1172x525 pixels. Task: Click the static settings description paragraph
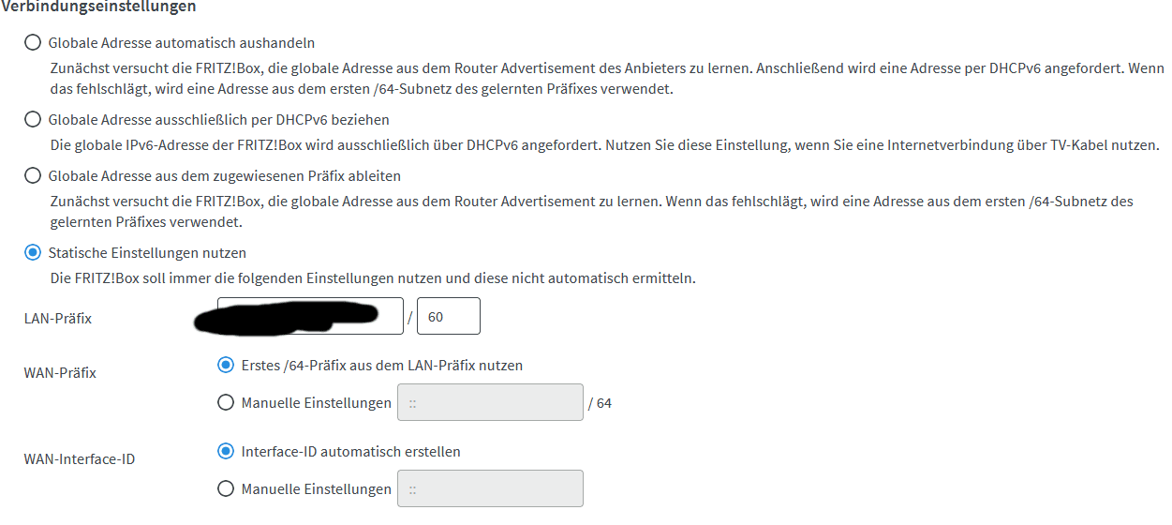point(372,278)
